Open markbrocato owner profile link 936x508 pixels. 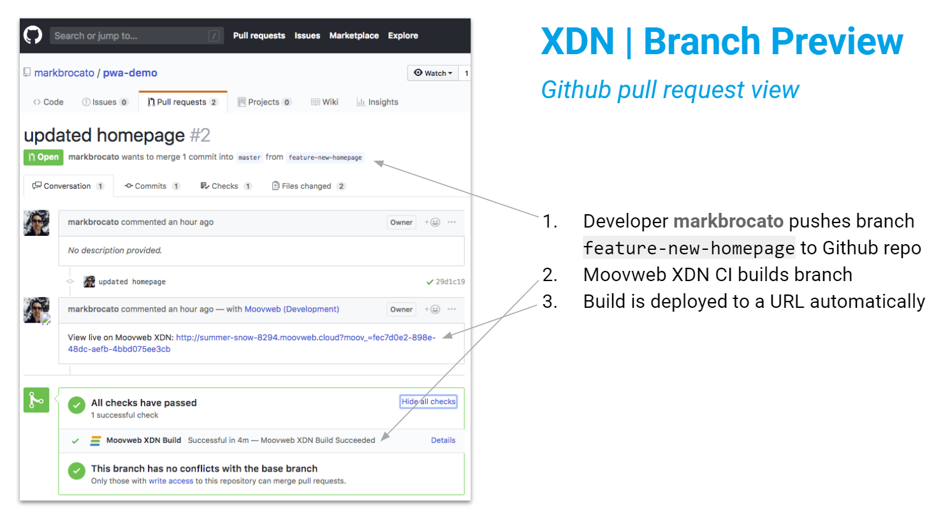click(x=64, y=73)
